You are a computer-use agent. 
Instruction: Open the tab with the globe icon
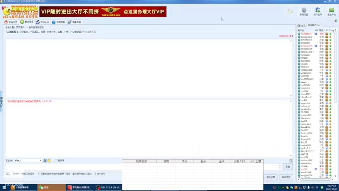pos(75,22)
